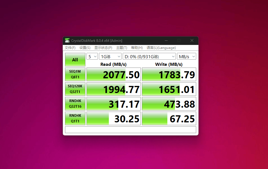Run the RND4K Q32T16 test

75,104
